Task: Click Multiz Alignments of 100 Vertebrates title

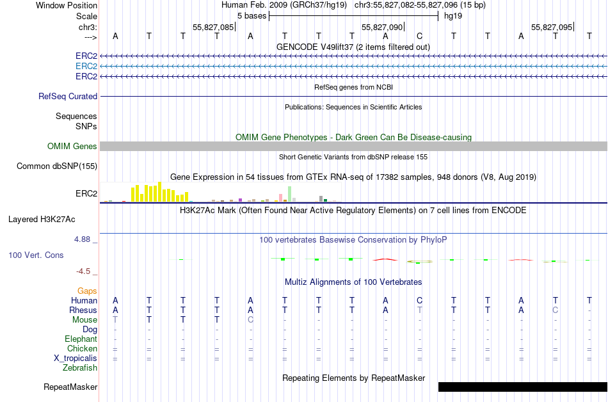Action: tap(353, 282)
